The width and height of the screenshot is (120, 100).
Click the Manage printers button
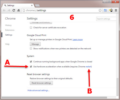pos(35,44)
